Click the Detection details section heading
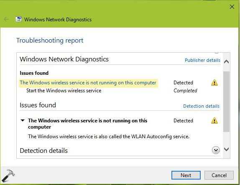The height and width of the screenshot is (185, 240). click(x=43, y=151)
